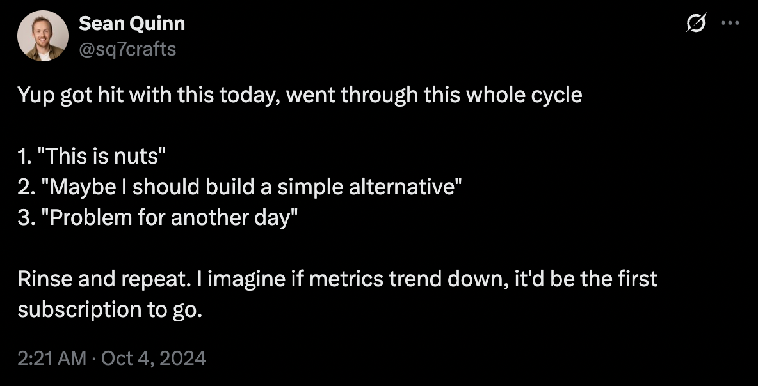Click "Maybe I should build a simple alternative"
758x386 pixels.
(x=250, y=187)
